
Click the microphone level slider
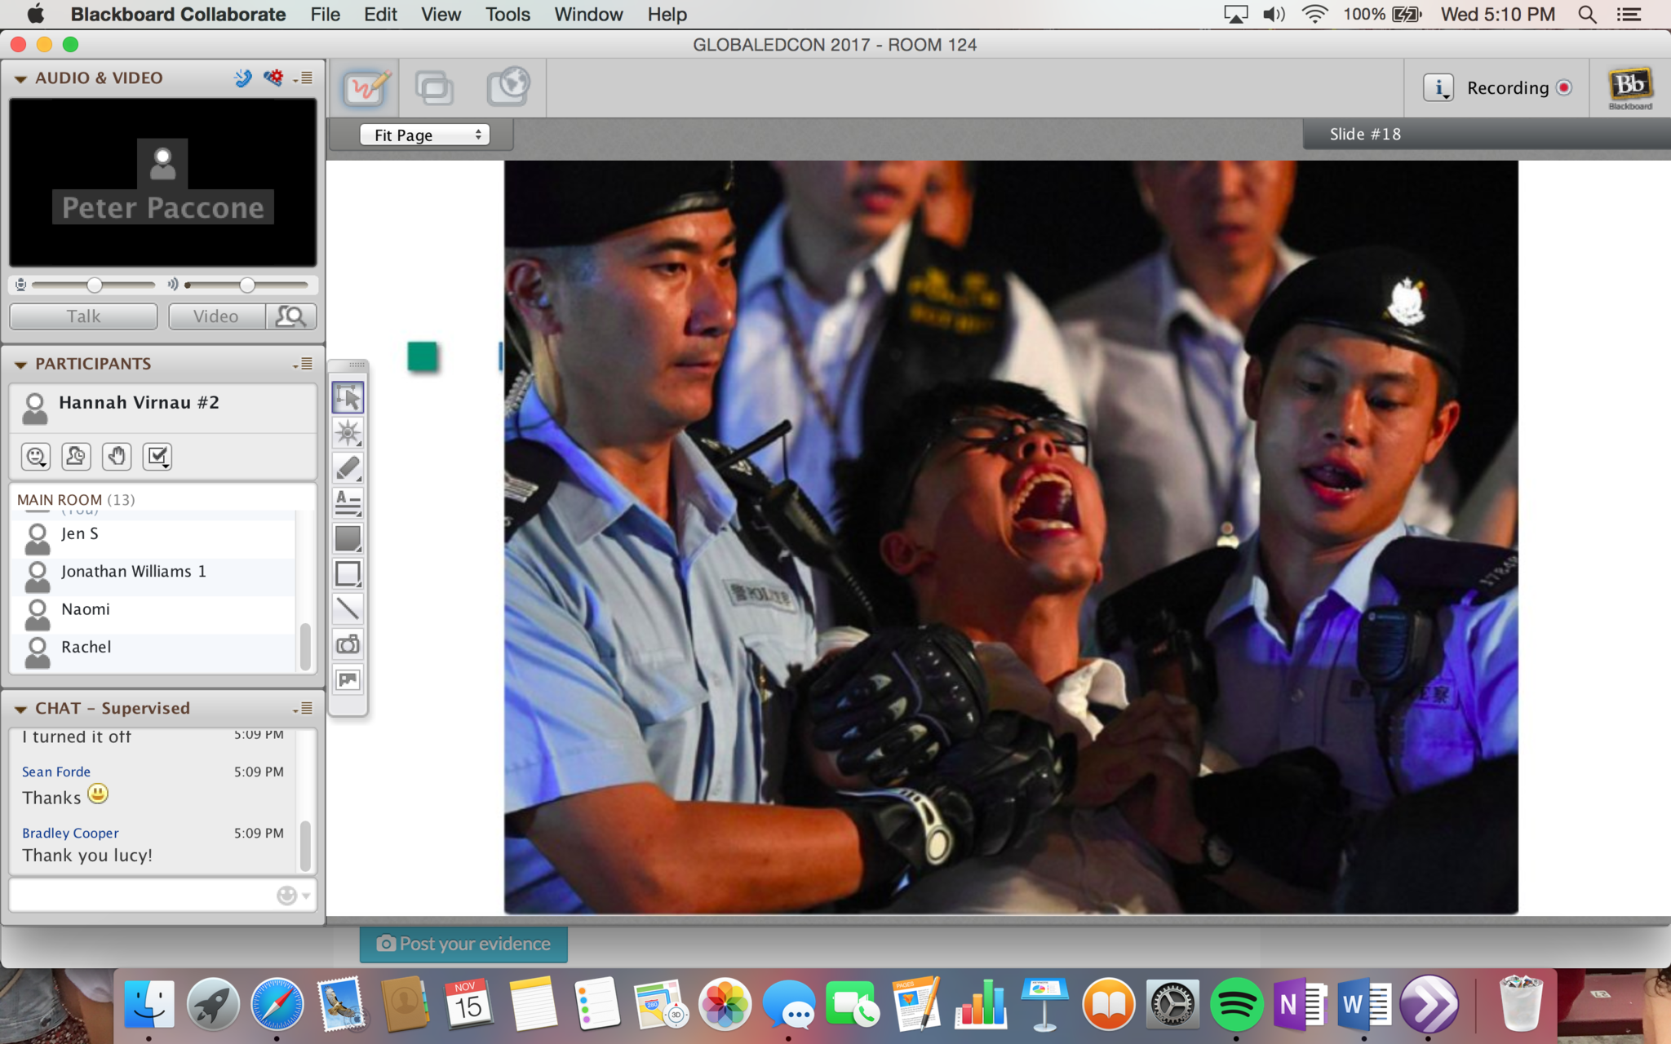(x=94, y=285)
